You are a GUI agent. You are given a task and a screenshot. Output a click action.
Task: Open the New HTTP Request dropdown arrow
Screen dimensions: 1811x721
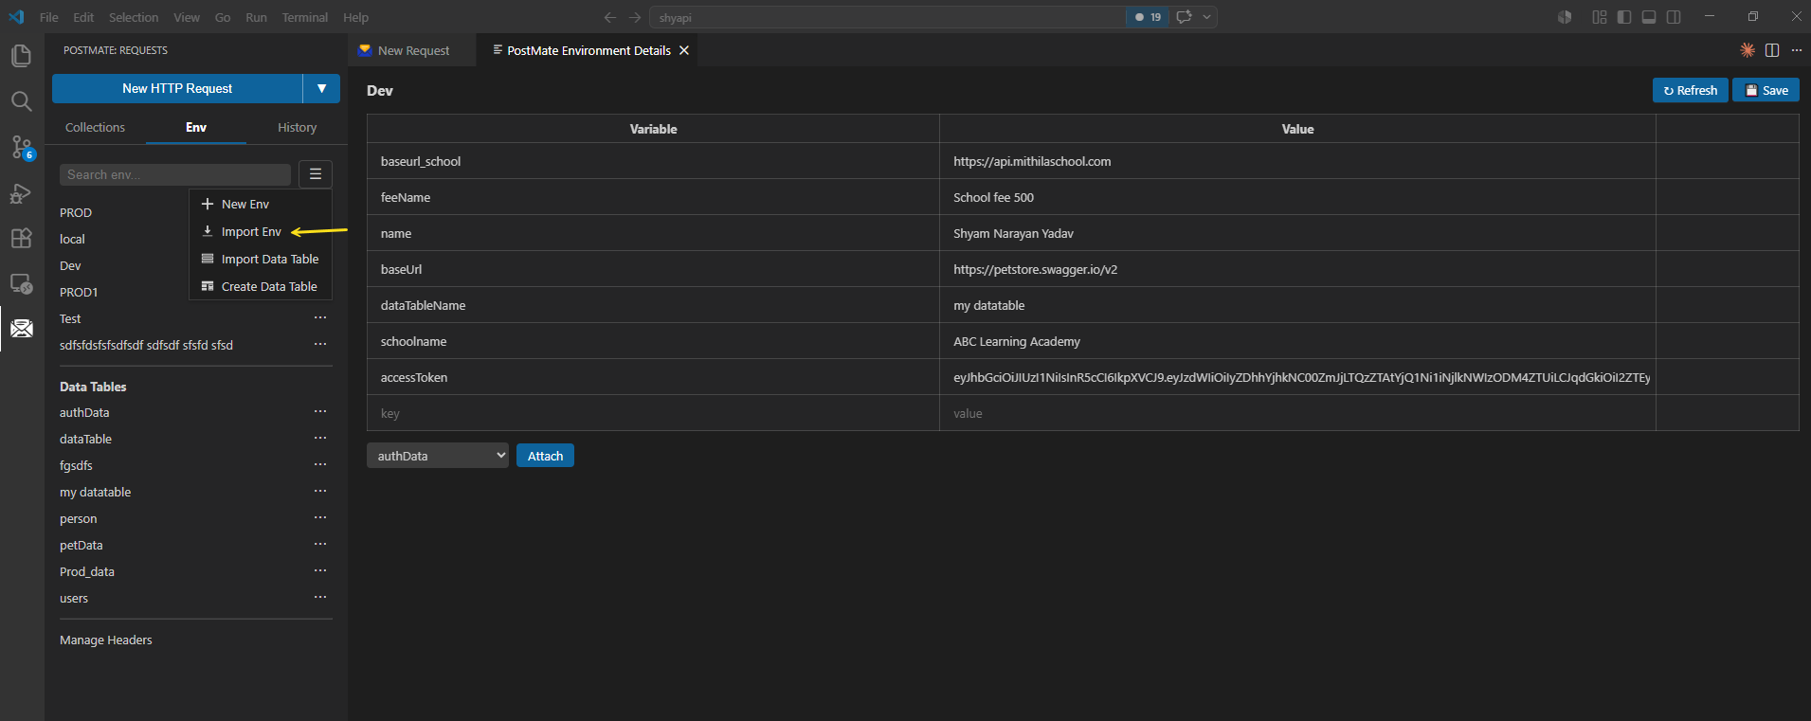tap(321, 88)
